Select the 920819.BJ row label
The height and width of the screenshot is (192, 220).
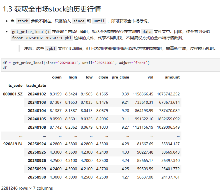(x=13, y=144)
